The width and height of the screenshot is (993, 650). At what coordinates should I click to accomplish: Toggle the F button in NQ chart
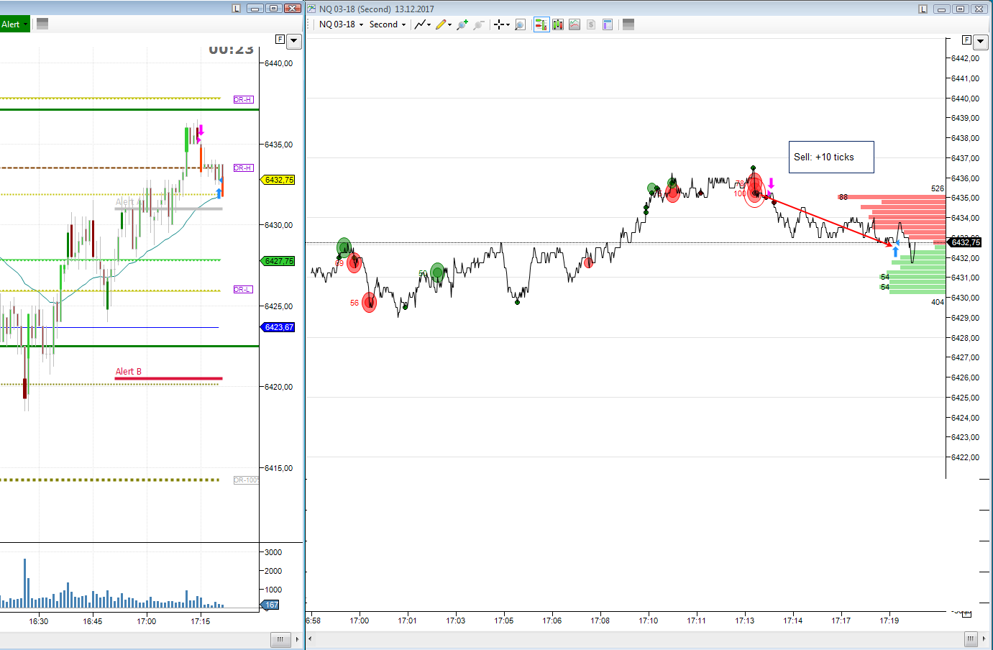966,40
